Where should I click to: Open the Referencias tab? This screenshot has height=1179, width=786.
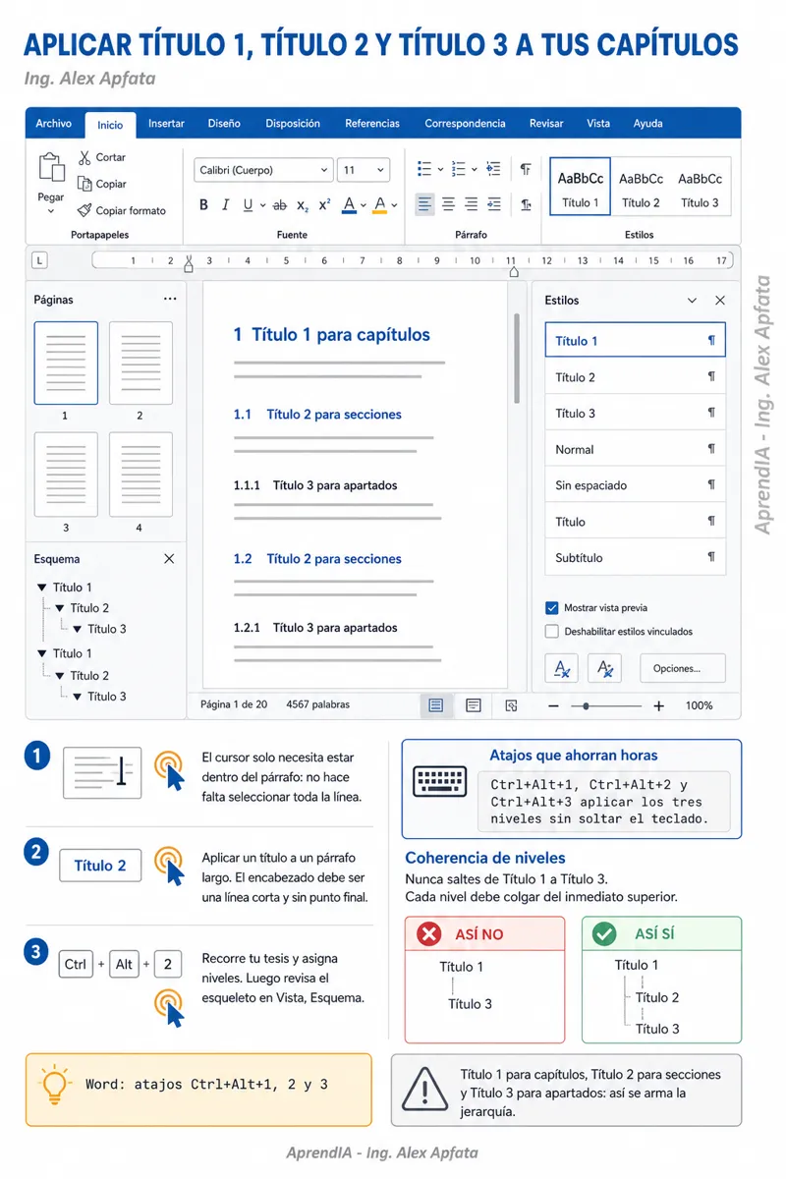pos(372,124)
